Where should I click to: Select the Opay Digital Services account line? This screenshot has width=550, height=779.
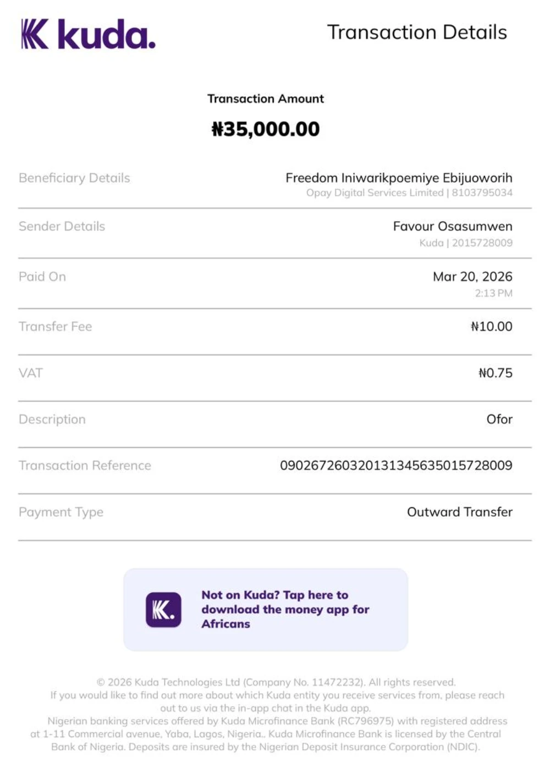409,193
